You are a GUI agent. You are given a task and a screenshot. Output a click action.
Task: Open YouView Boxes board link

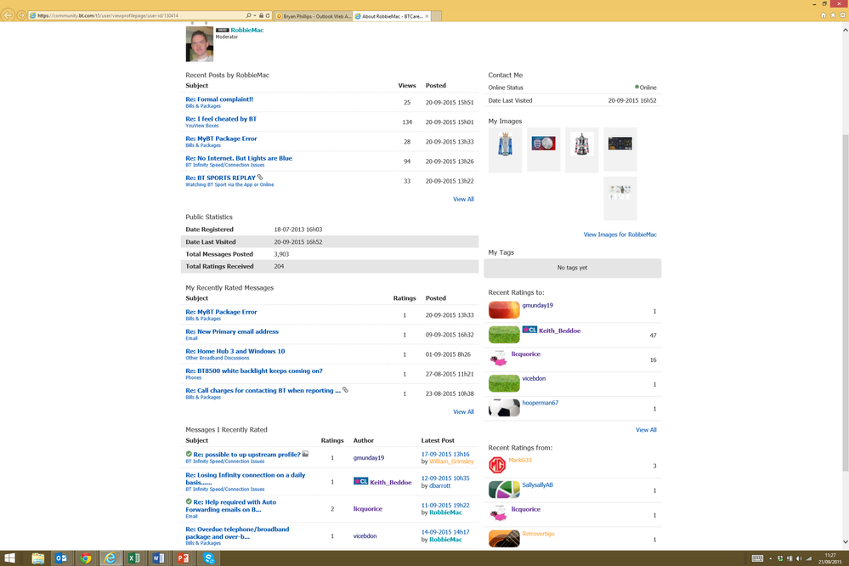click(x=202, y=126)
